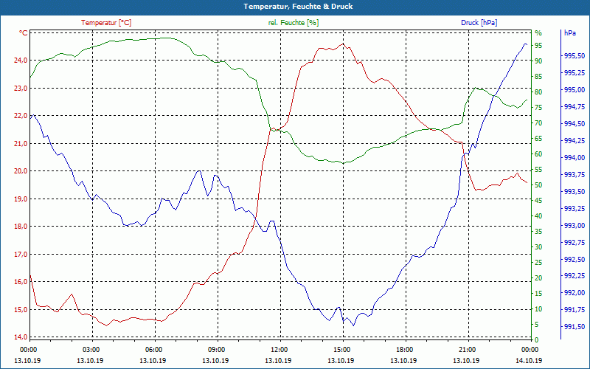
Task: Click the date label '14.10.19'
Action: point(529,360)
